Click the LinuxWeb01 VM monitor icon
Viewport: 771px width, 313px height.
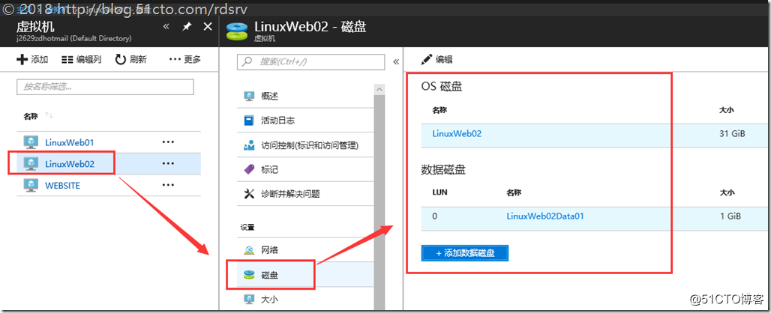coord(31,143)
